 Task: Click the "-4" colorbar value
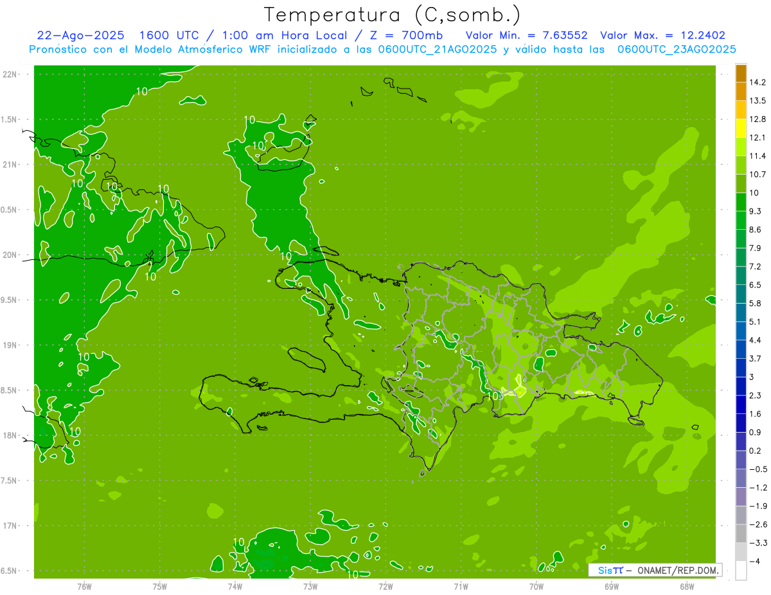(x=754, y=562)
